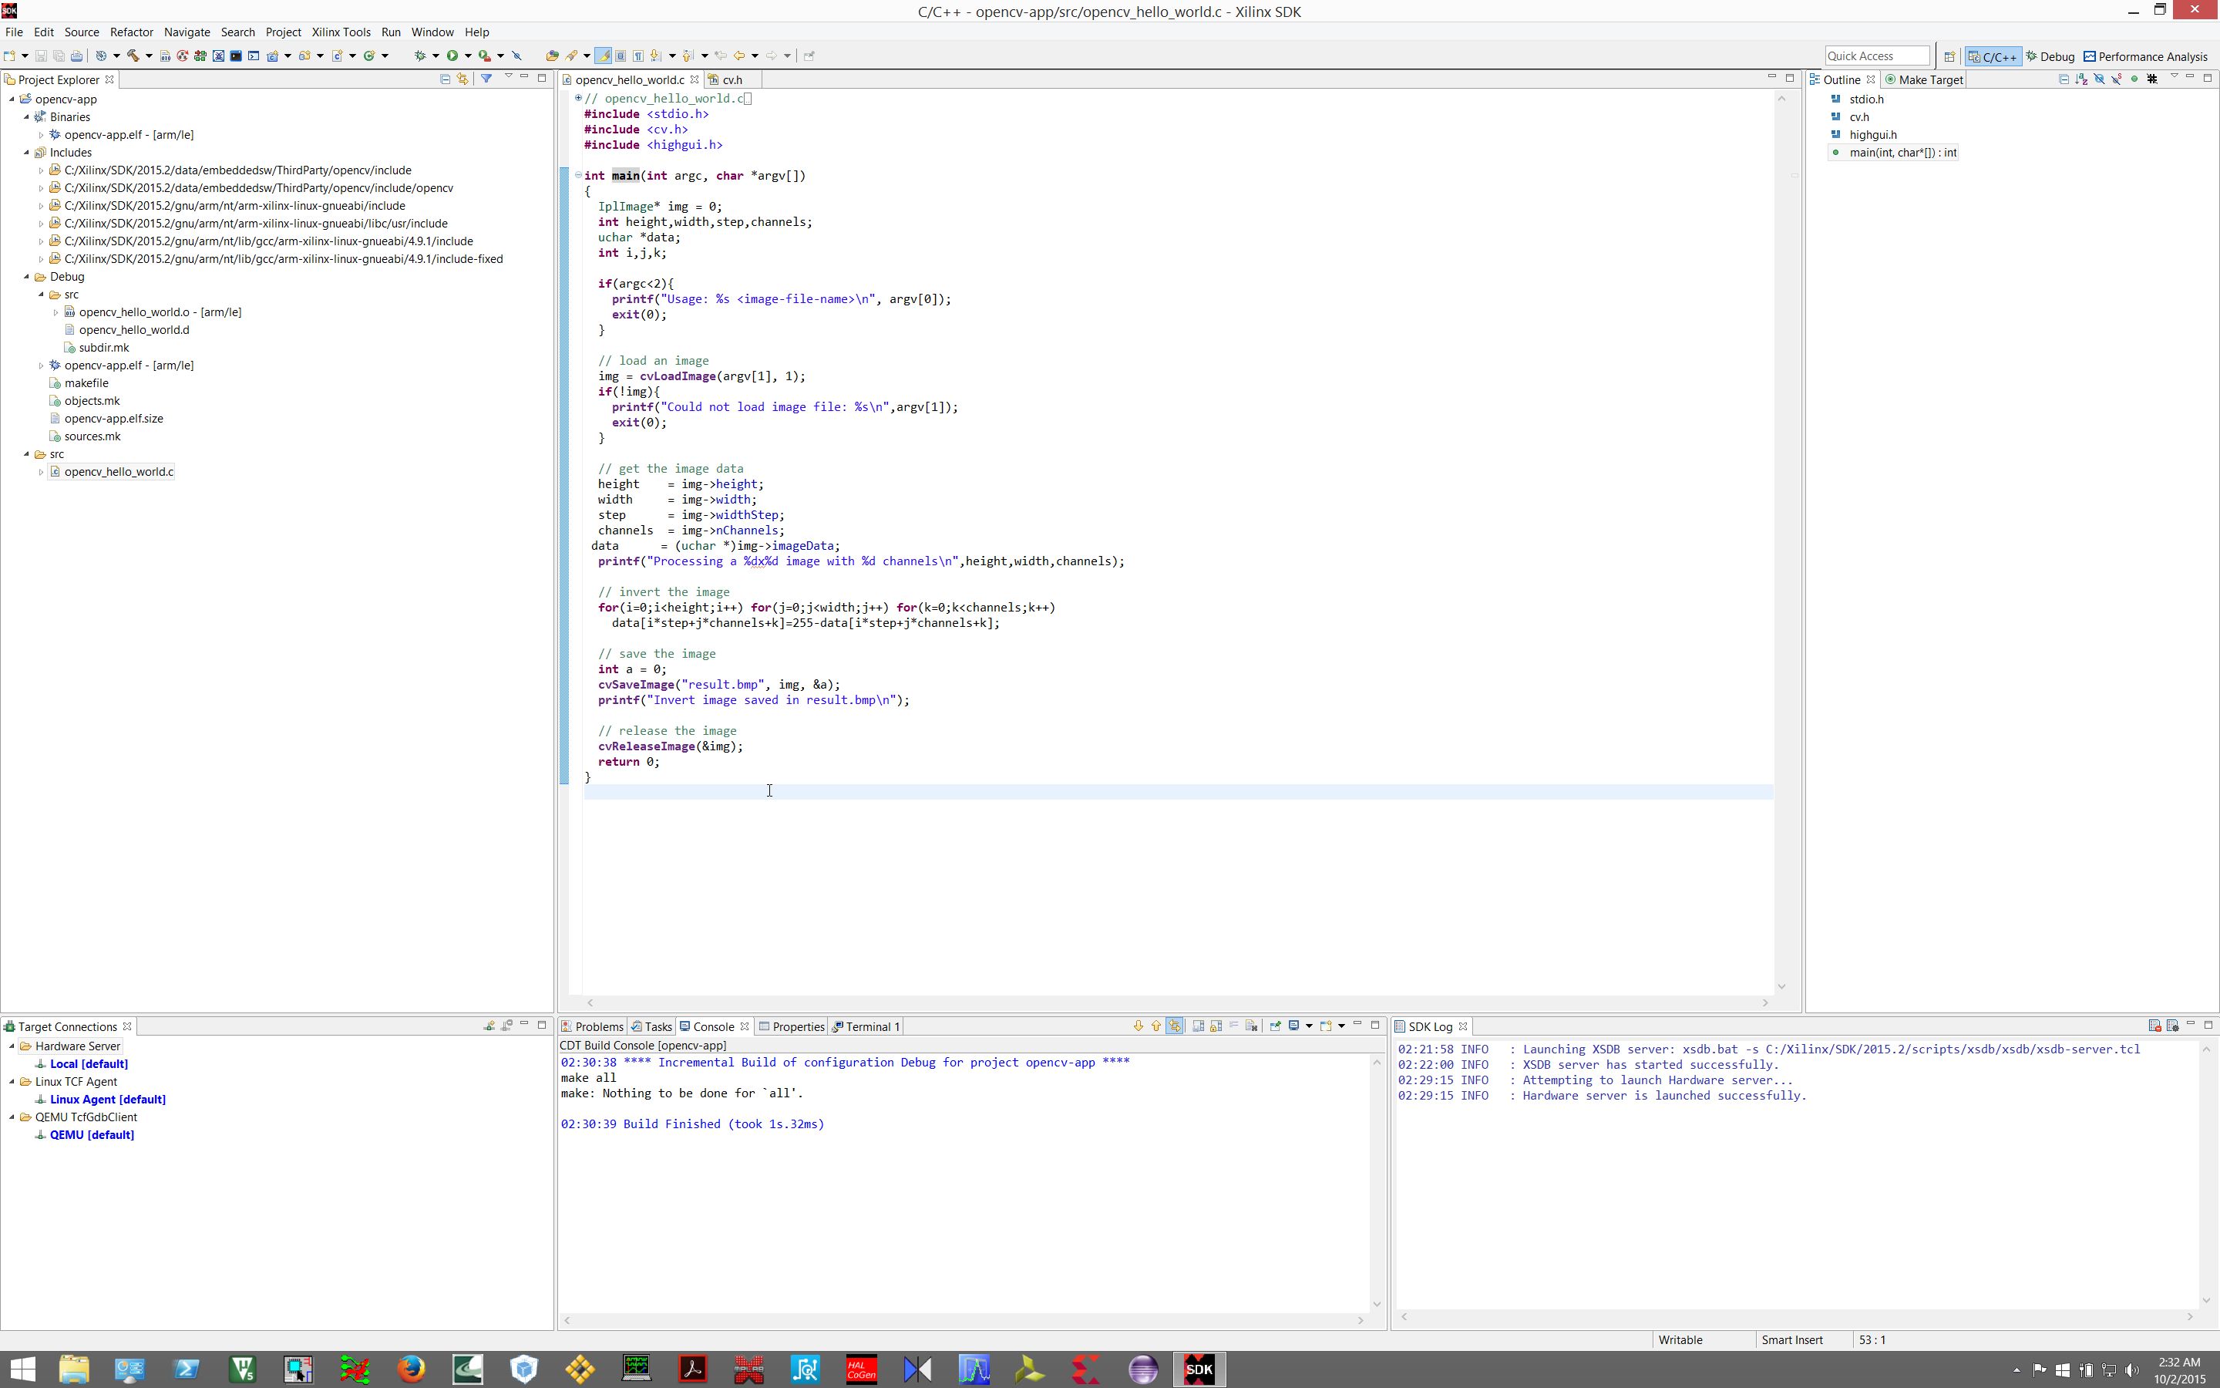Toggle Mark Occurrences highlighter in the toolbar

pyautogui.click(x=603, y=56)
